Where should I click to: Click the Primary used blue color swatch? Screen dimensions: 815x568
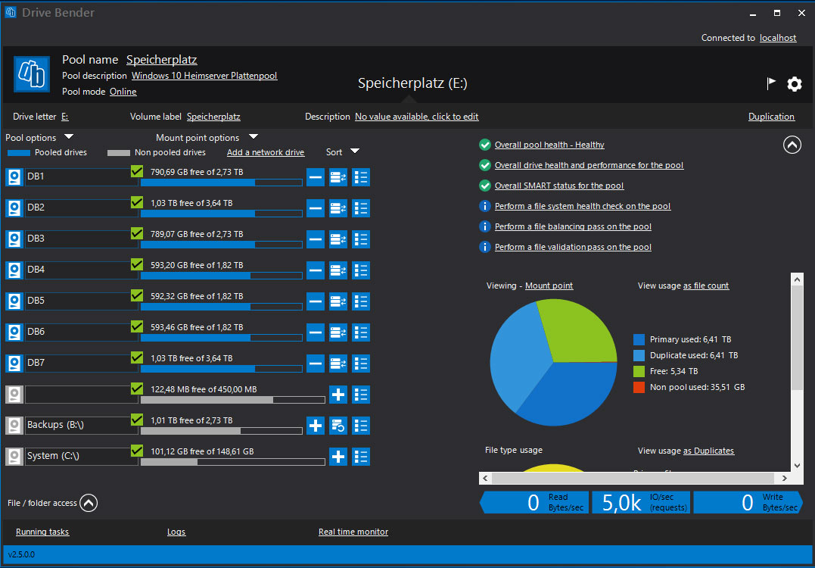point(639,339)
